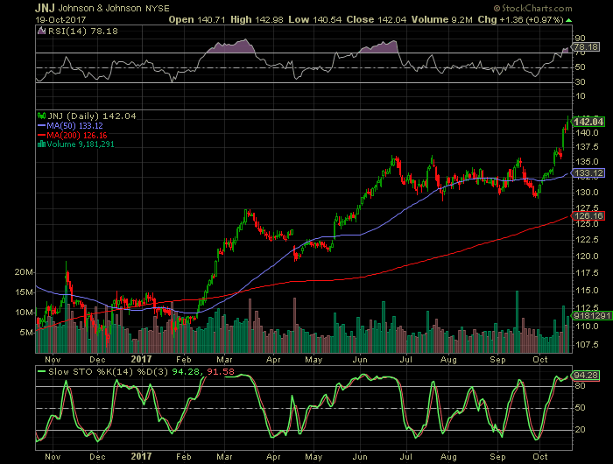Click the 91.58 %D value in stochastic legend
This screenshot has width=613, height=464.
(221, 371)
